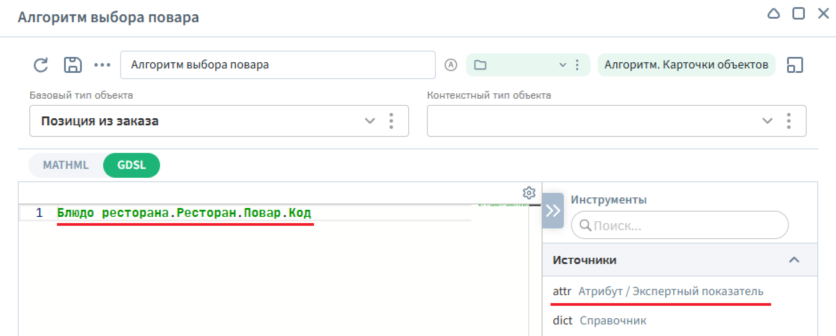Screen dimensions: 836x336
Task: Click the circled A icon beside name field
Action: point(450,65)
